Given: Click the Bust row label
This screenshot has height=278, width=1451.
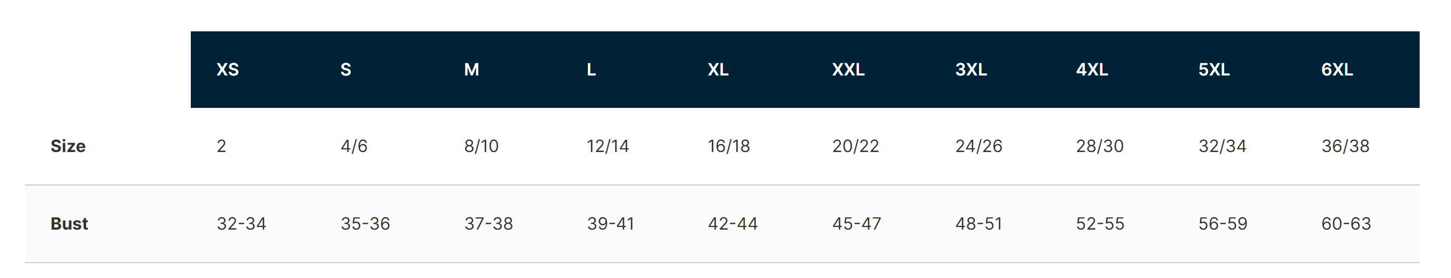Looking at the screenshot, I should tap(69, 224).
